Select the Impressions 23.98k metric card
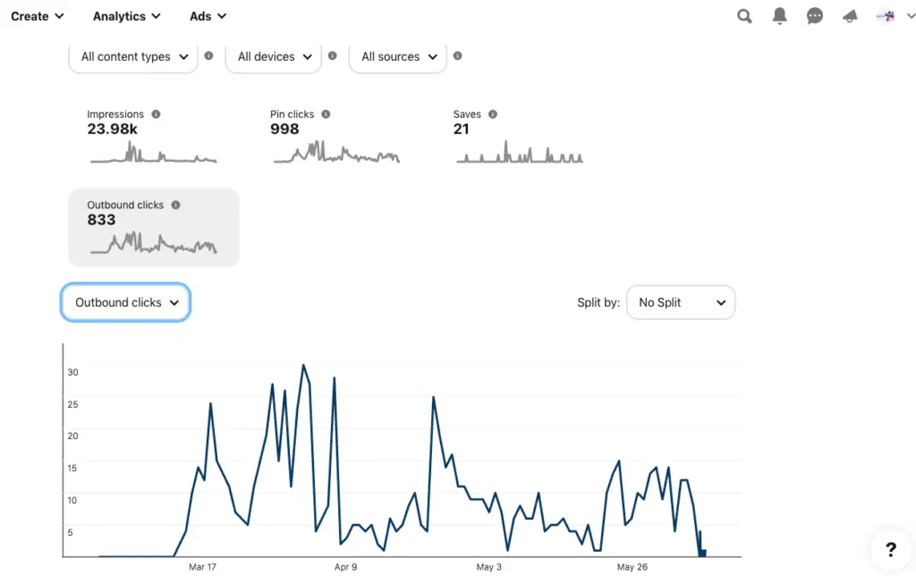This screenshot has width=916, height=576. click(153, 137)
